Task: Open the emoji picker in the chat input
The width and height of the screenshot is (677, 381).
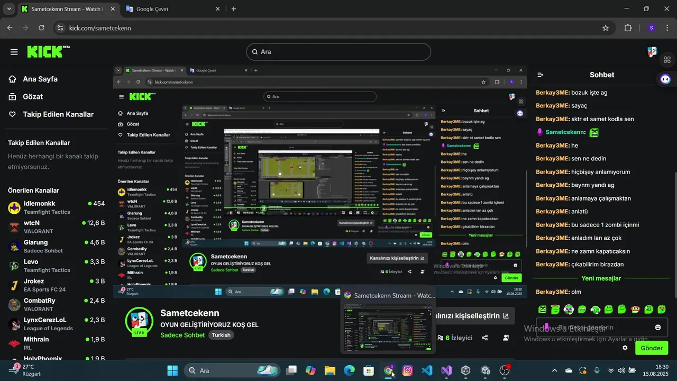Action: (658, 328)
